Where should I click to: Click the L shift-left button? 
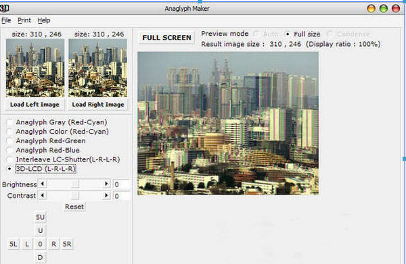pyautogui.click(x=27, y=244)
